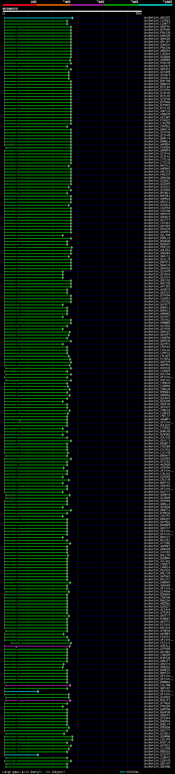
Task: Select label UniRef100_Q71F50
Action: [157, 90]
